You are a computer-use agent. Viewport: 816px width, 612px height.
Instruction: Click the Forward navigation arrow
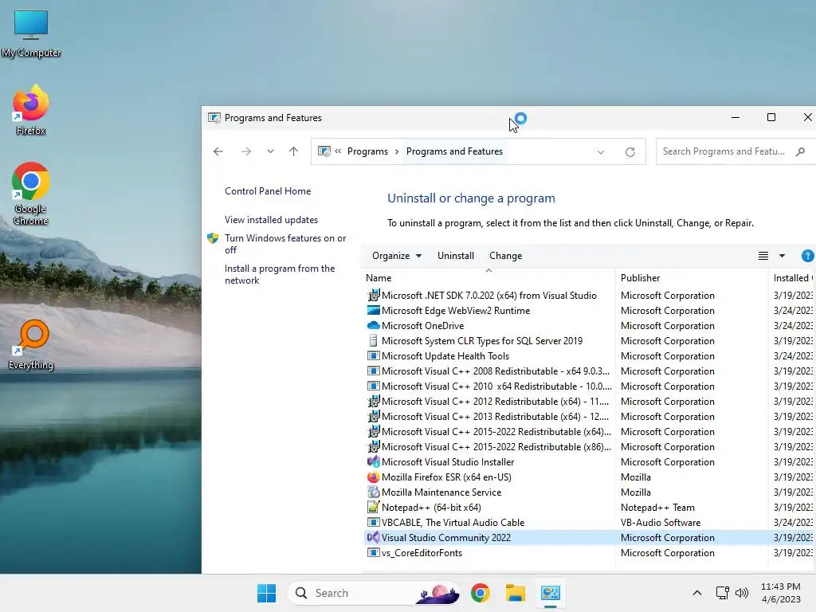click(246, 151)
